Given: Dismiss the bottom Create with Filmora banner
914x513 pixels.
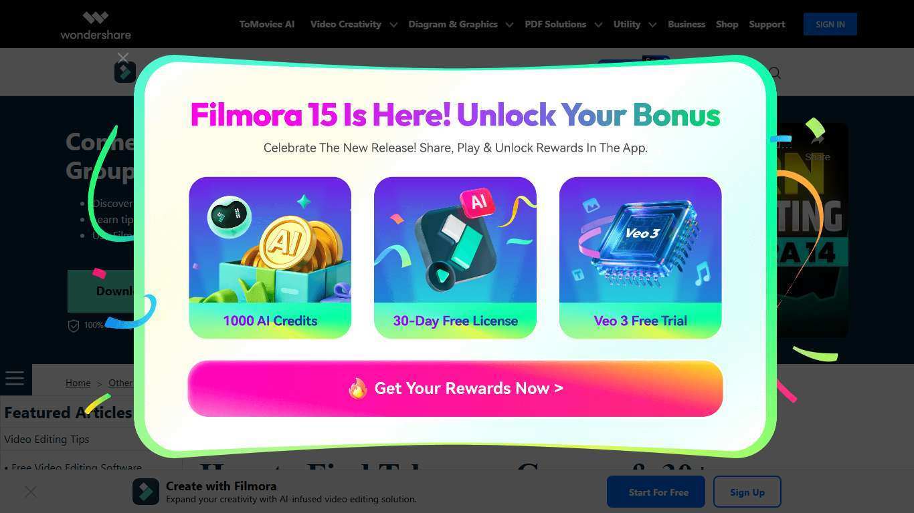Looking at the screenshot, I should (x=31, y=492).
